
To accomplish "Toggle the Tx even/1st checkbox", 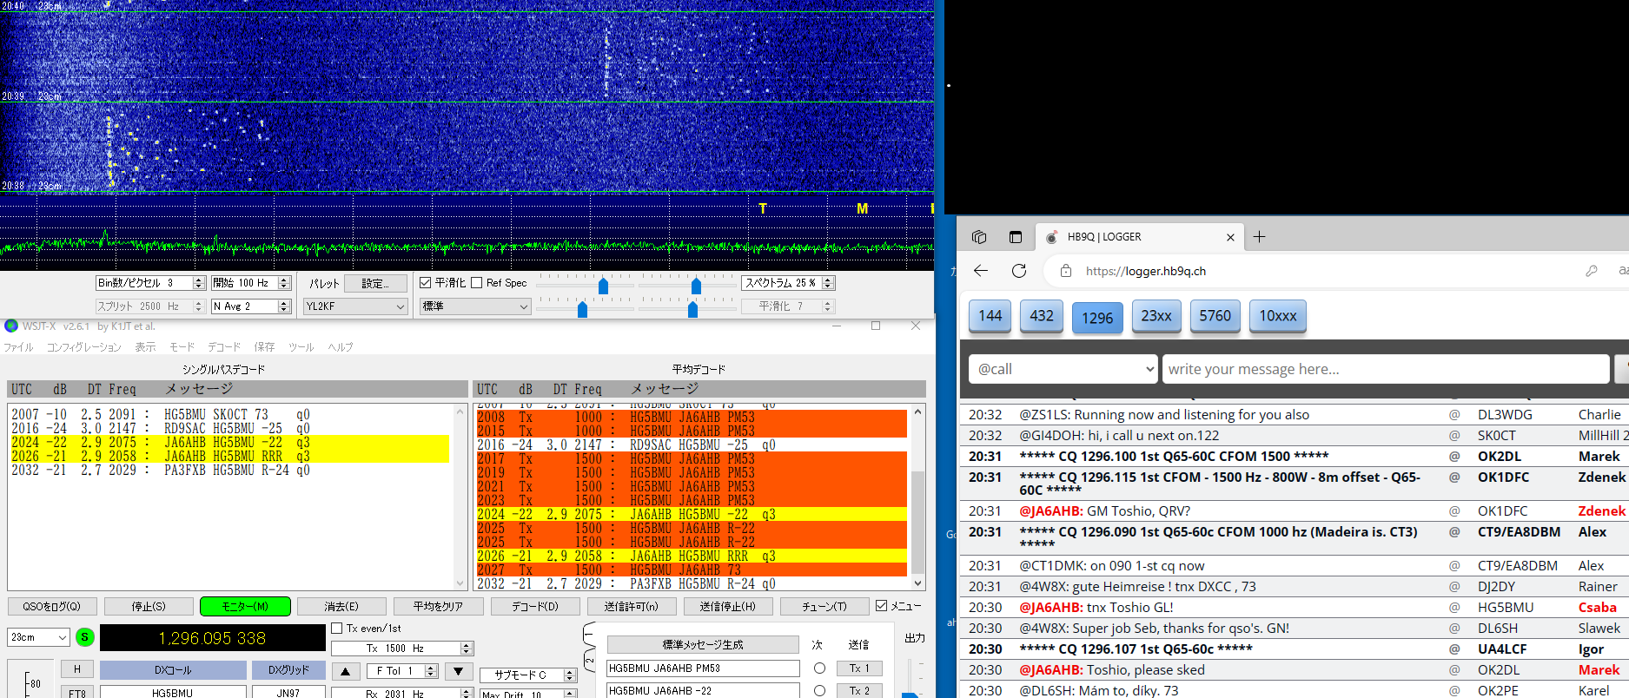I will (x=337, y=629).
